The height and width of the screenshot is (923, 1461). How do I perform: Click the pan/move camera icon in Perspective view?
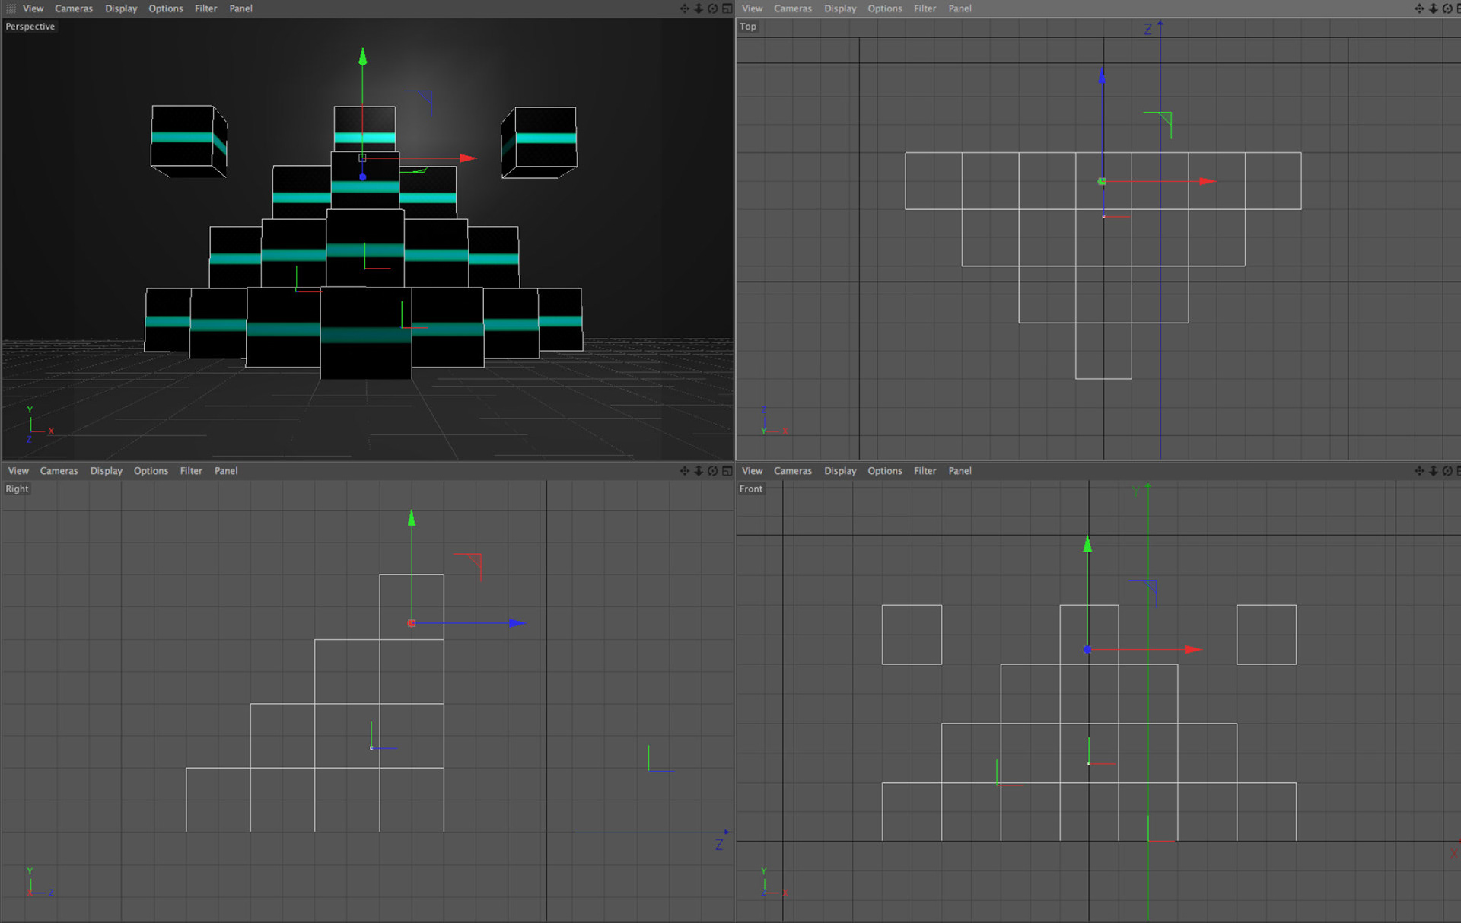[684, 8]
